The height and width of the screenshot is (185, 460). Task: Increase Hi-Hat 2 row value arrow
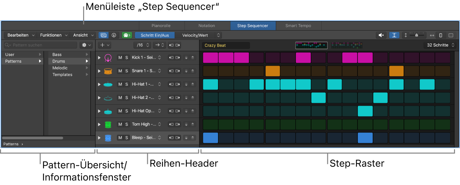193,98
